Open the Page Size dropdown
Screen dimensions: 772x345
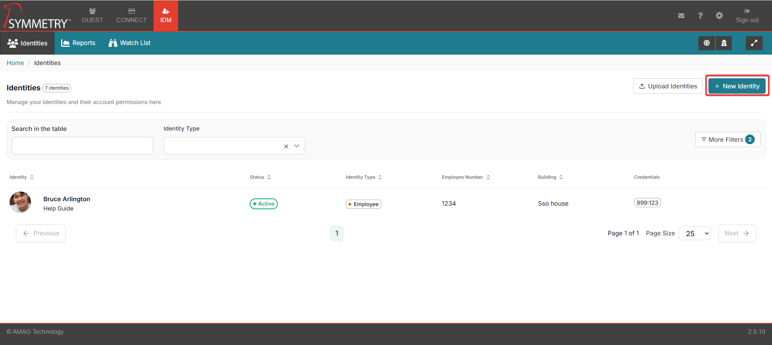pyautogui.click(x=694, y=233)
